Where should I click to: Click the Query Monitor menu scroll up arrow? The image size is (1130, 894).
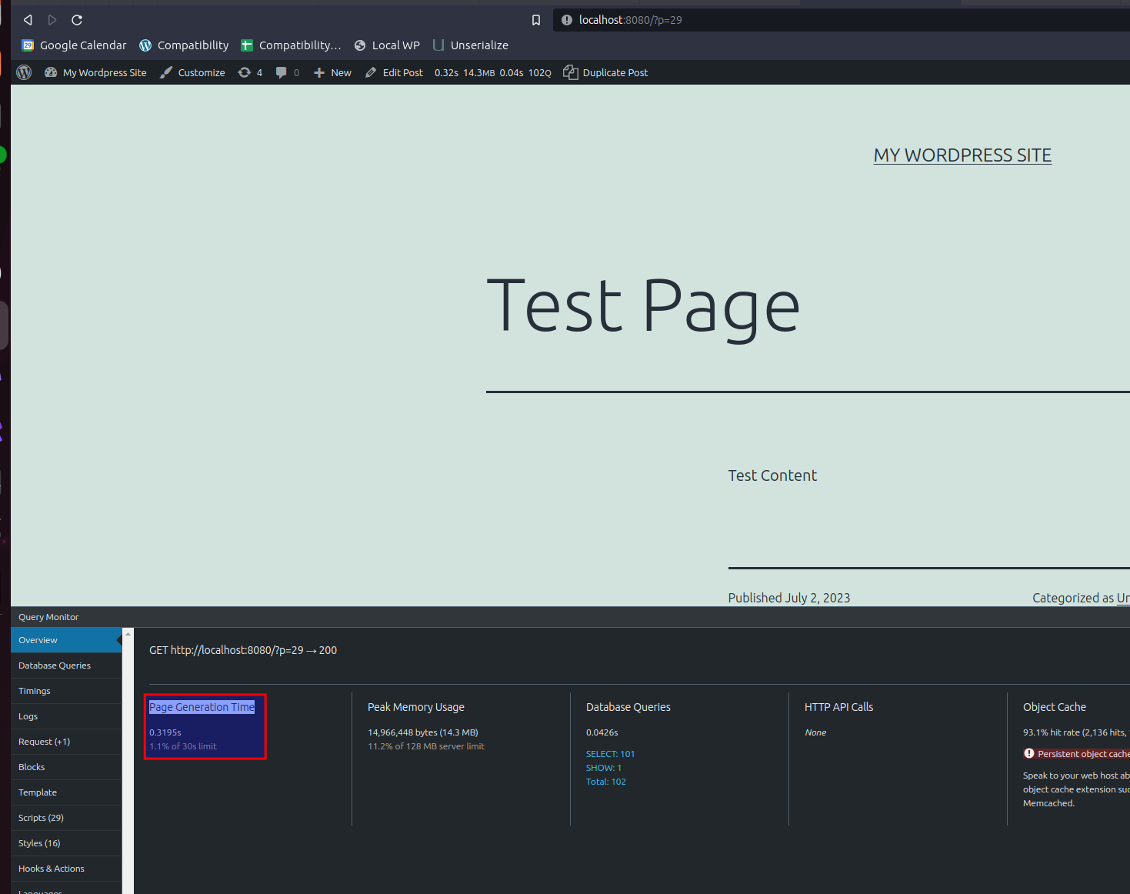pyautogui.click(x=128, y=634)
